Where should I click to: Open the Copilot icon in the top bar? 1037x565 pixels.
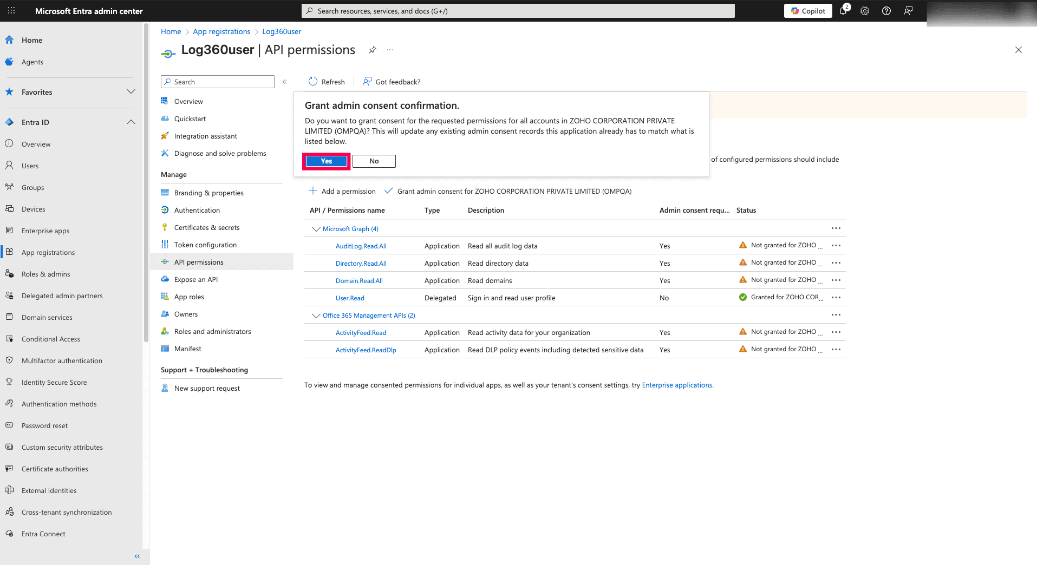pyautogui.click(x=808, y=11)
